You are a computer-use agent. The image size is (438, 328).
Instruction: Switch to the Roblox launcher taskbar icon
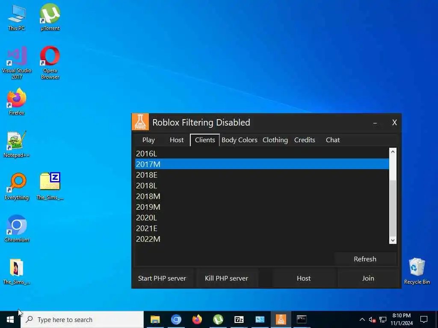coord(281,319)
